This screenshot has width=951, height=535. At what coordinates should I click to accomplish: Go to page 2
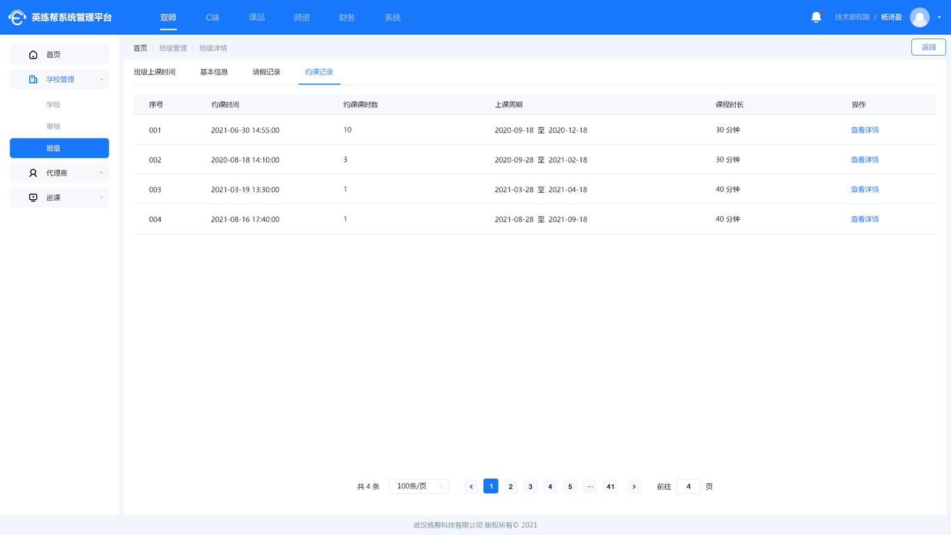(511, 486)
